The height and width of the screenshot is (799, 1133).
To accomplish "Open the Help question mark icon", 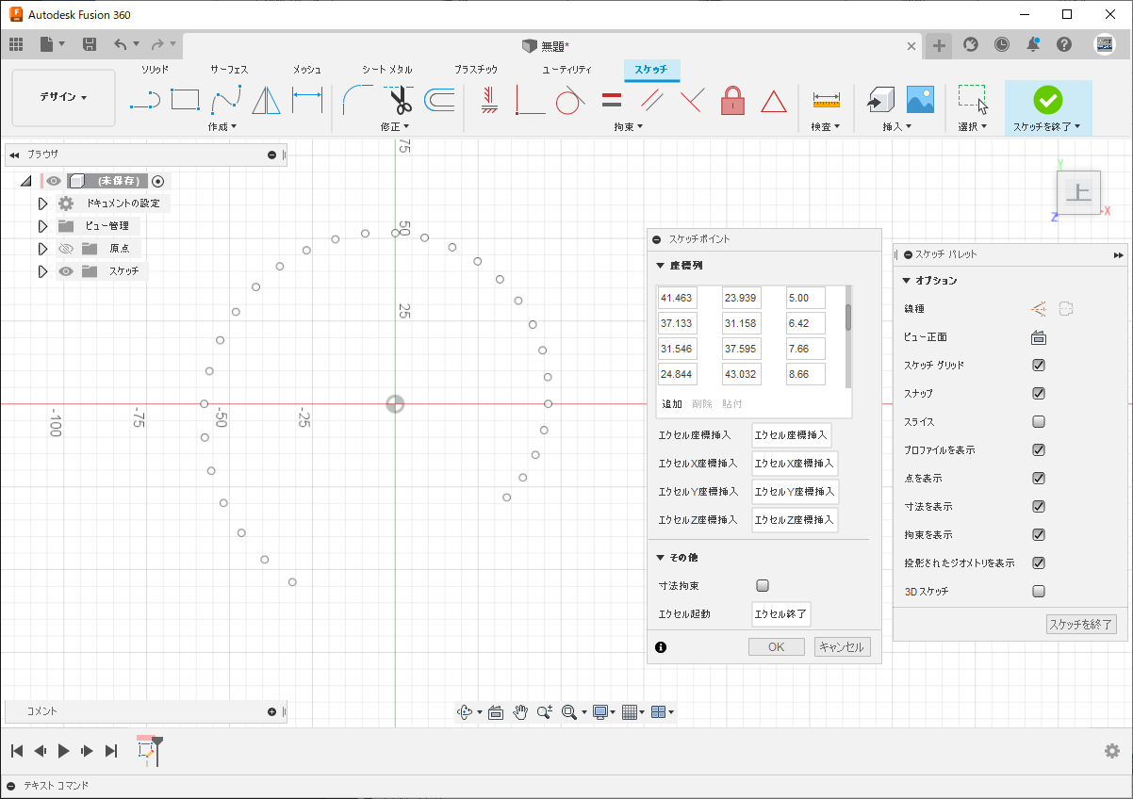I will coord(1064,44).
